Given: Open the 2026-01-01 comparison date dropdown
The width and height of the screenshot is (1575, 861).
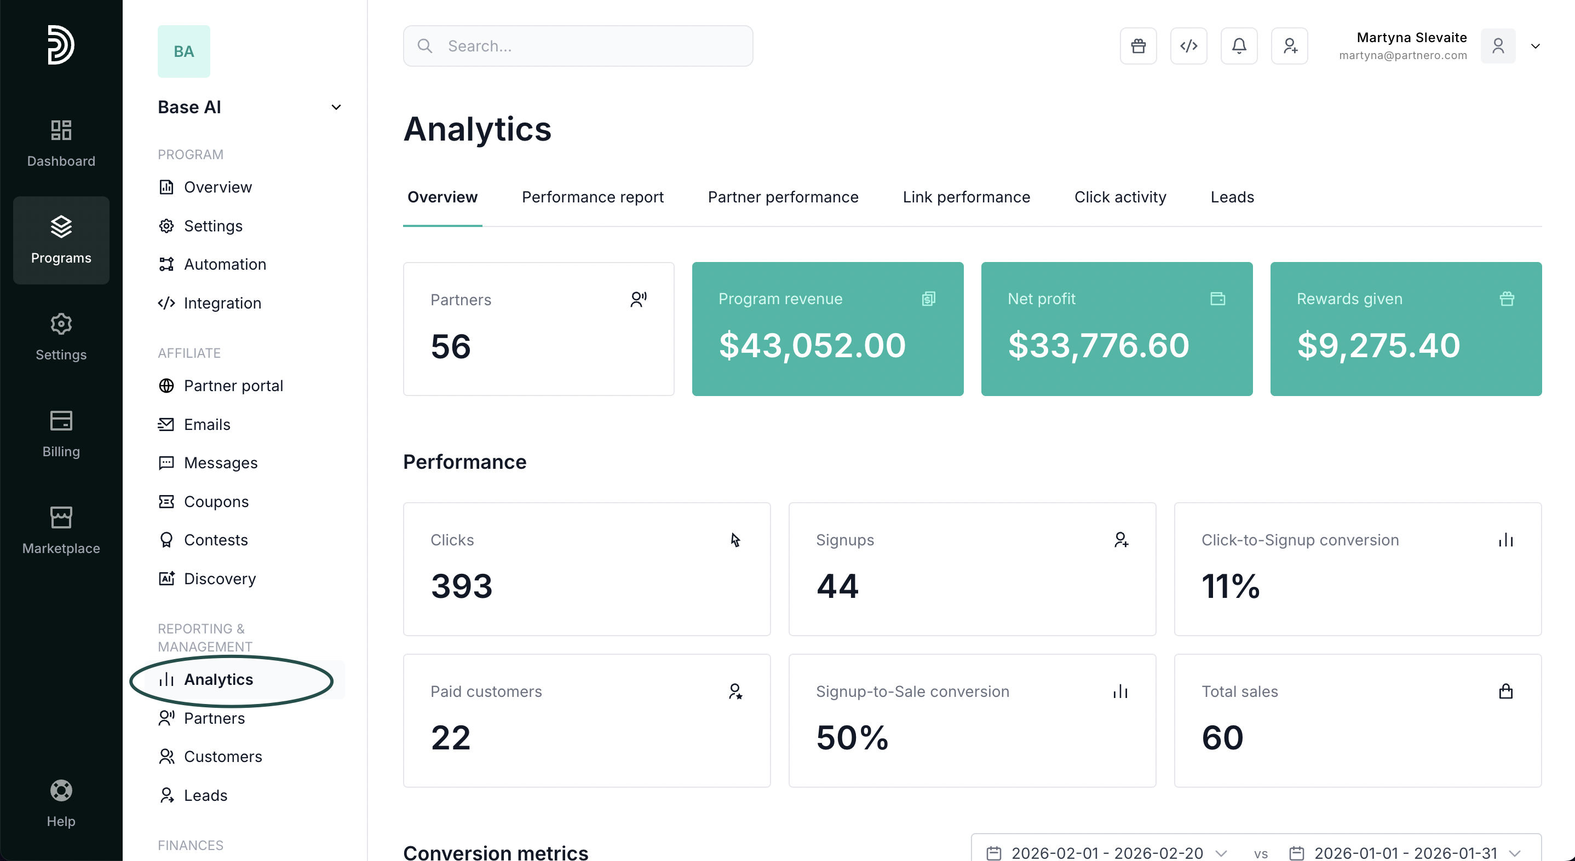Looking at the screenshot, I should [x=1405, y=852].
